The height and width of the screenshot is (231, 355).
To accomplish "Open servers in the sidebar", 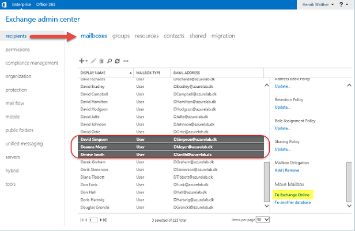I will pyautogui.click(x=13, y=157).
